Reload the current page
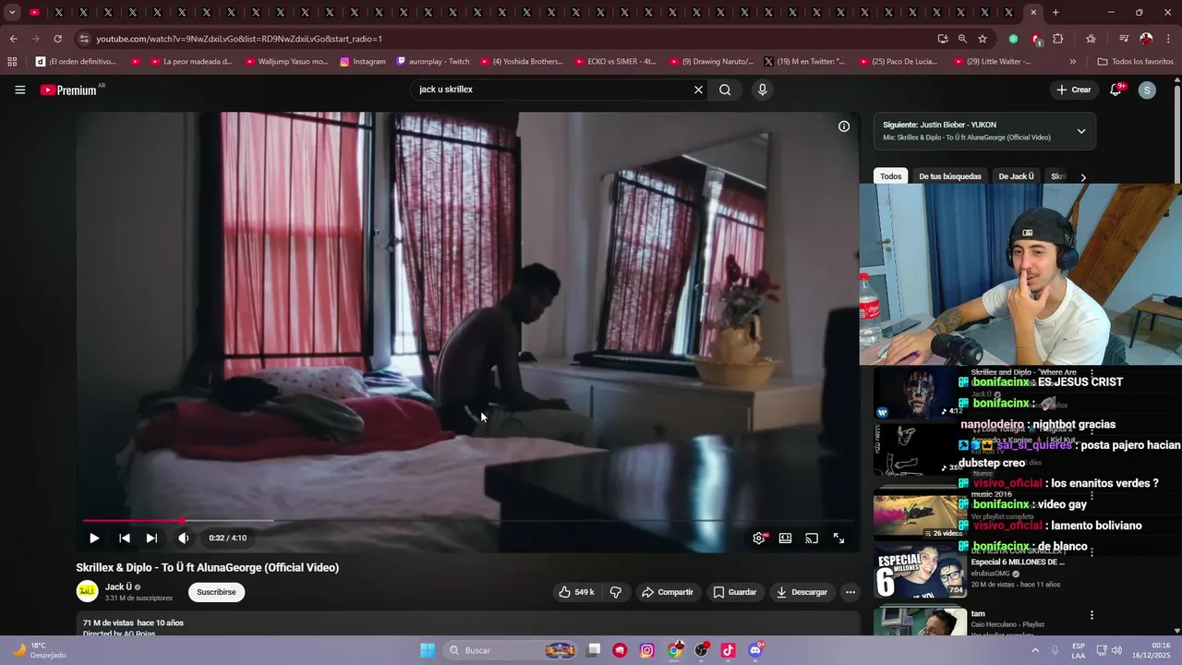This screenshot has width=1182, height=665. point(57,39)
